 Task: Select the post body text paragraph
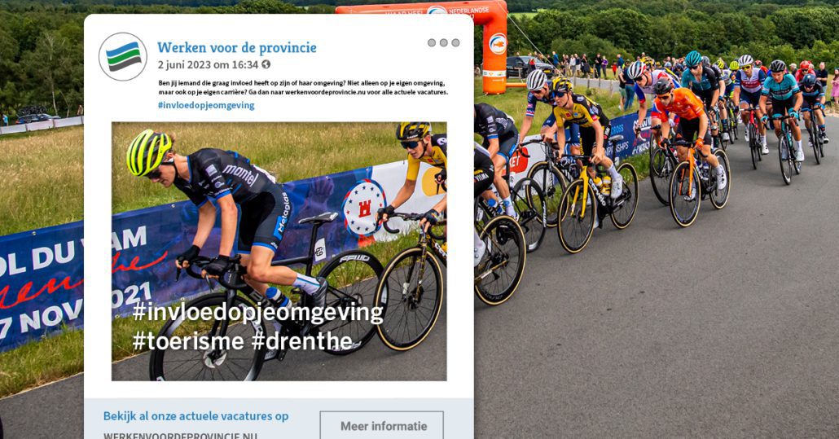point(303,87)
